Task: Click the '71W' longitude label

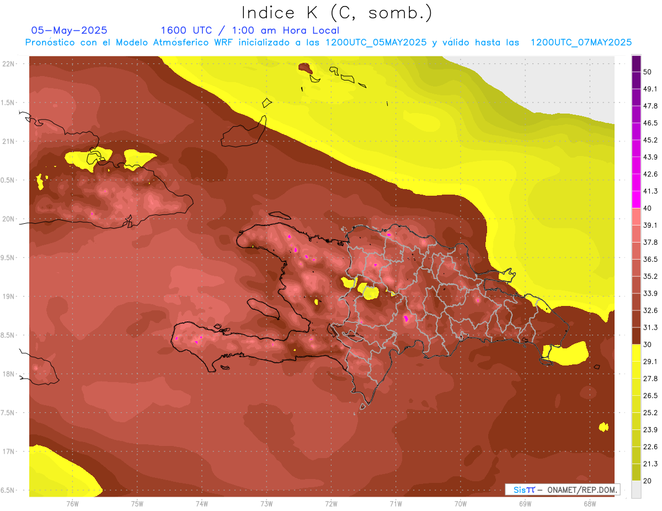Action: click(x=396, y=503)
